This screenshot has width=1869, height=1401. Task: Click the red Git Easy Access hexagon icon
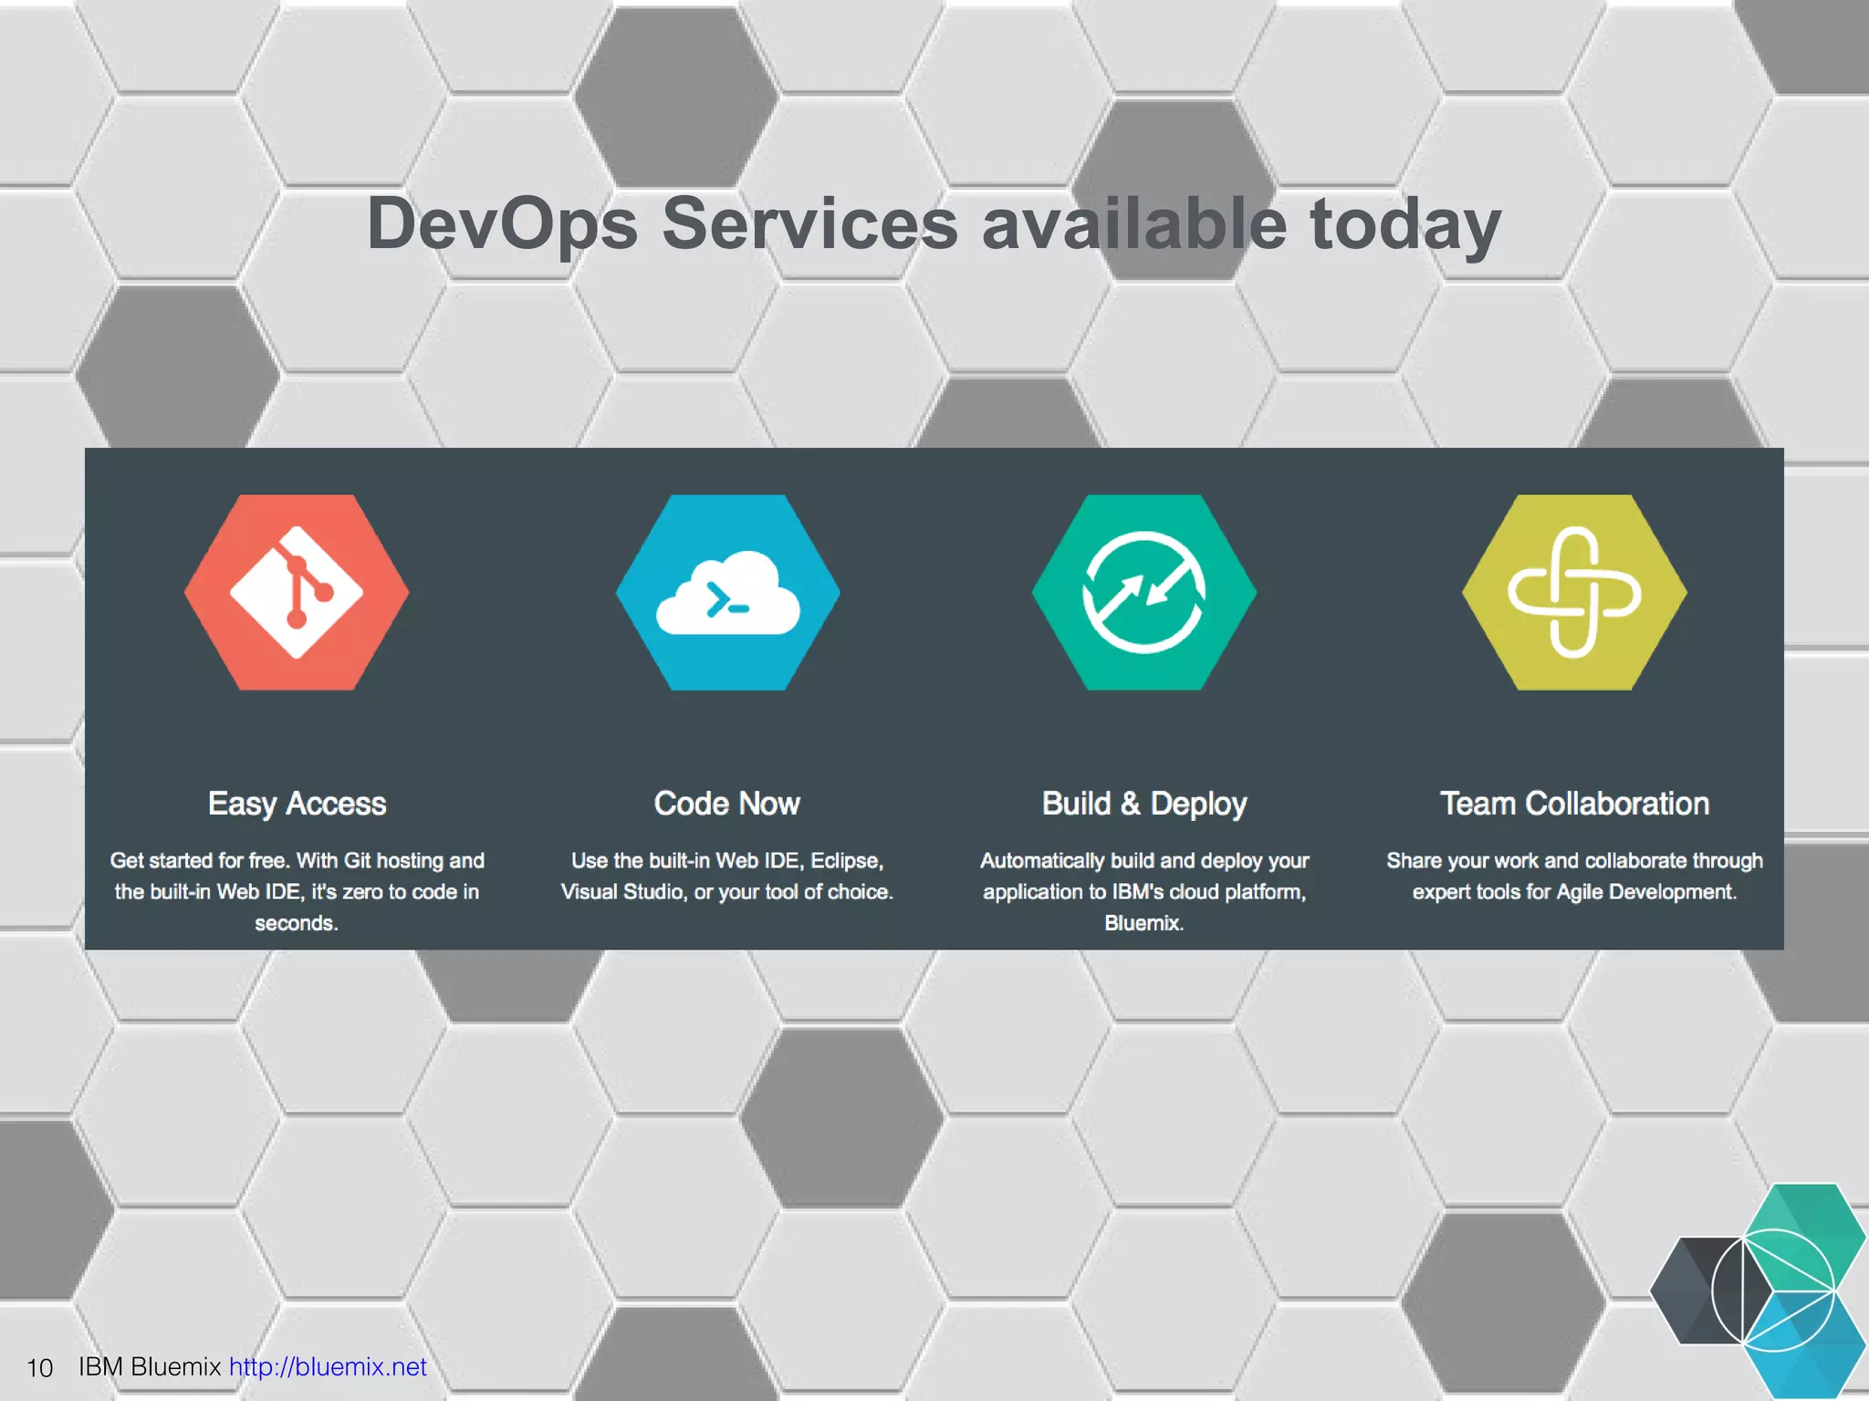click(297, 592)
